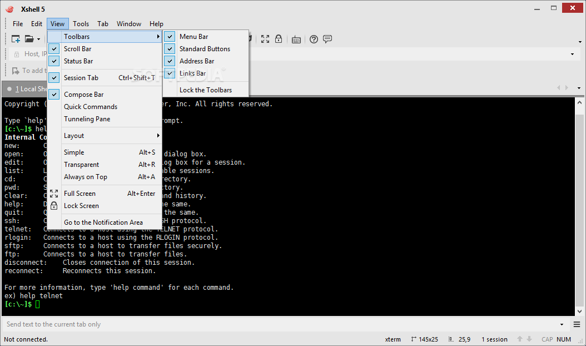
Task: Click the CAP indicator in the status bar
Action: click(547, 339)
